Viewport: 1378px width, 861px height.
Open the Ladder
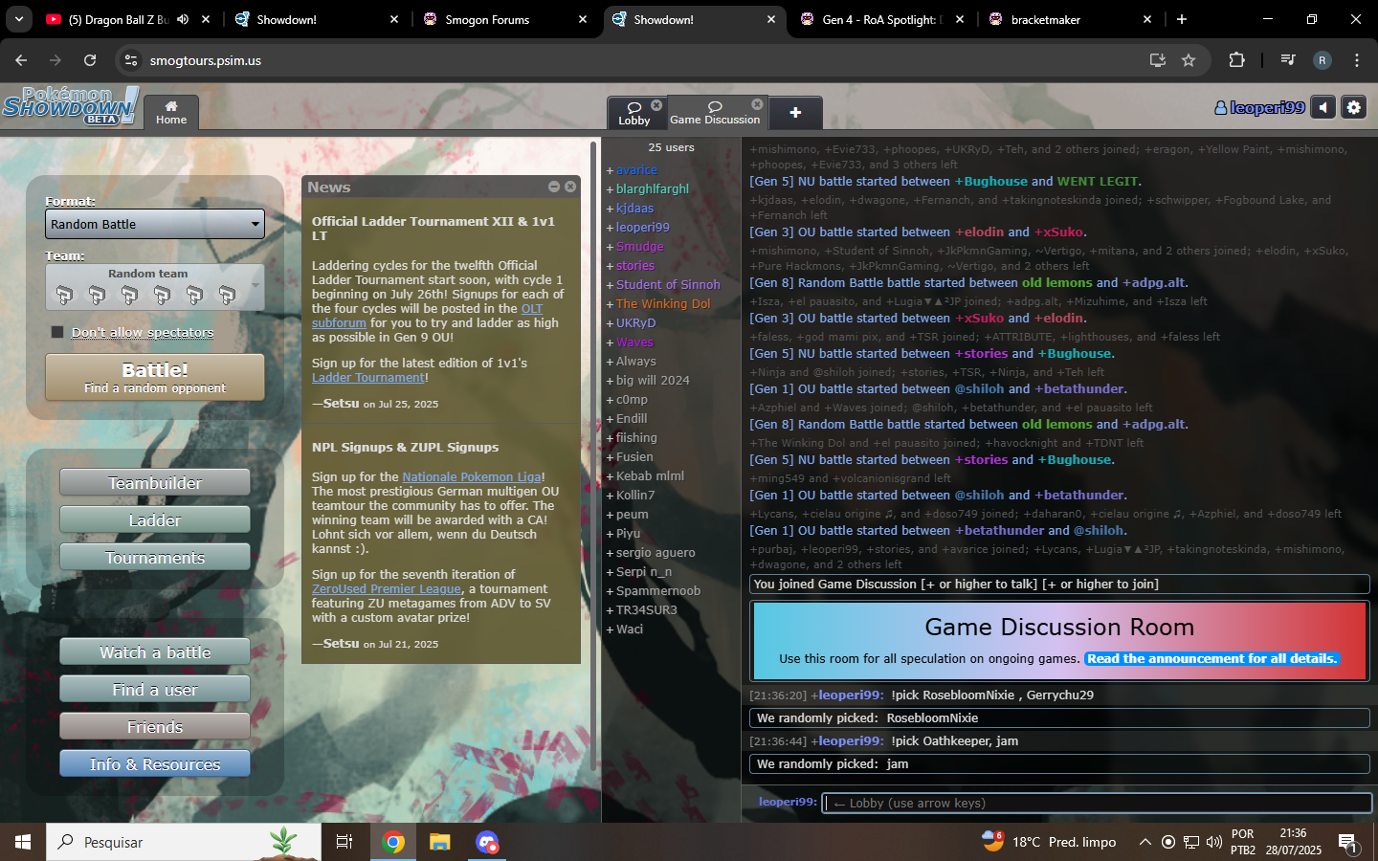(x=155, y=520)
